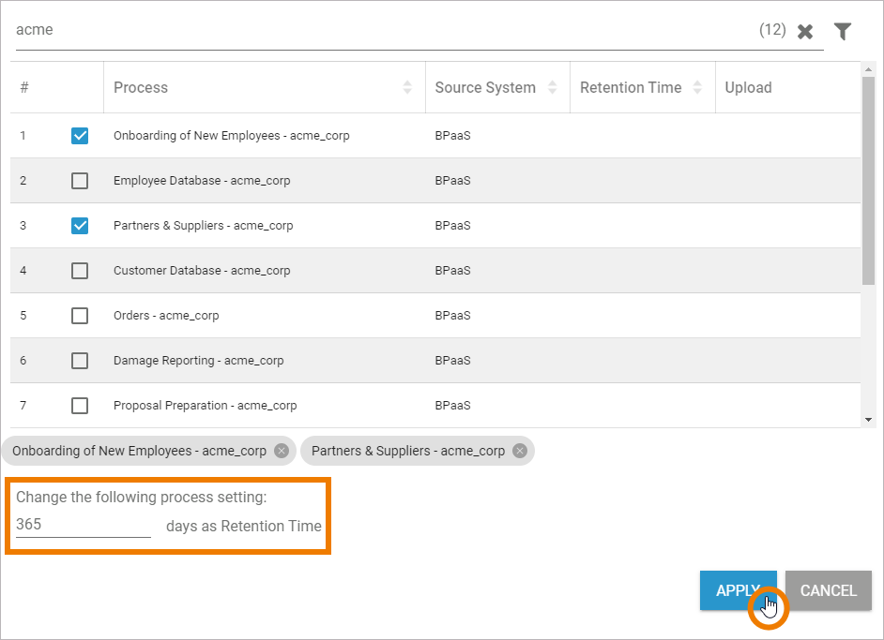Remove Onboarding of New Employees chip
Screen dimensions: 884x640
[281, 451]
